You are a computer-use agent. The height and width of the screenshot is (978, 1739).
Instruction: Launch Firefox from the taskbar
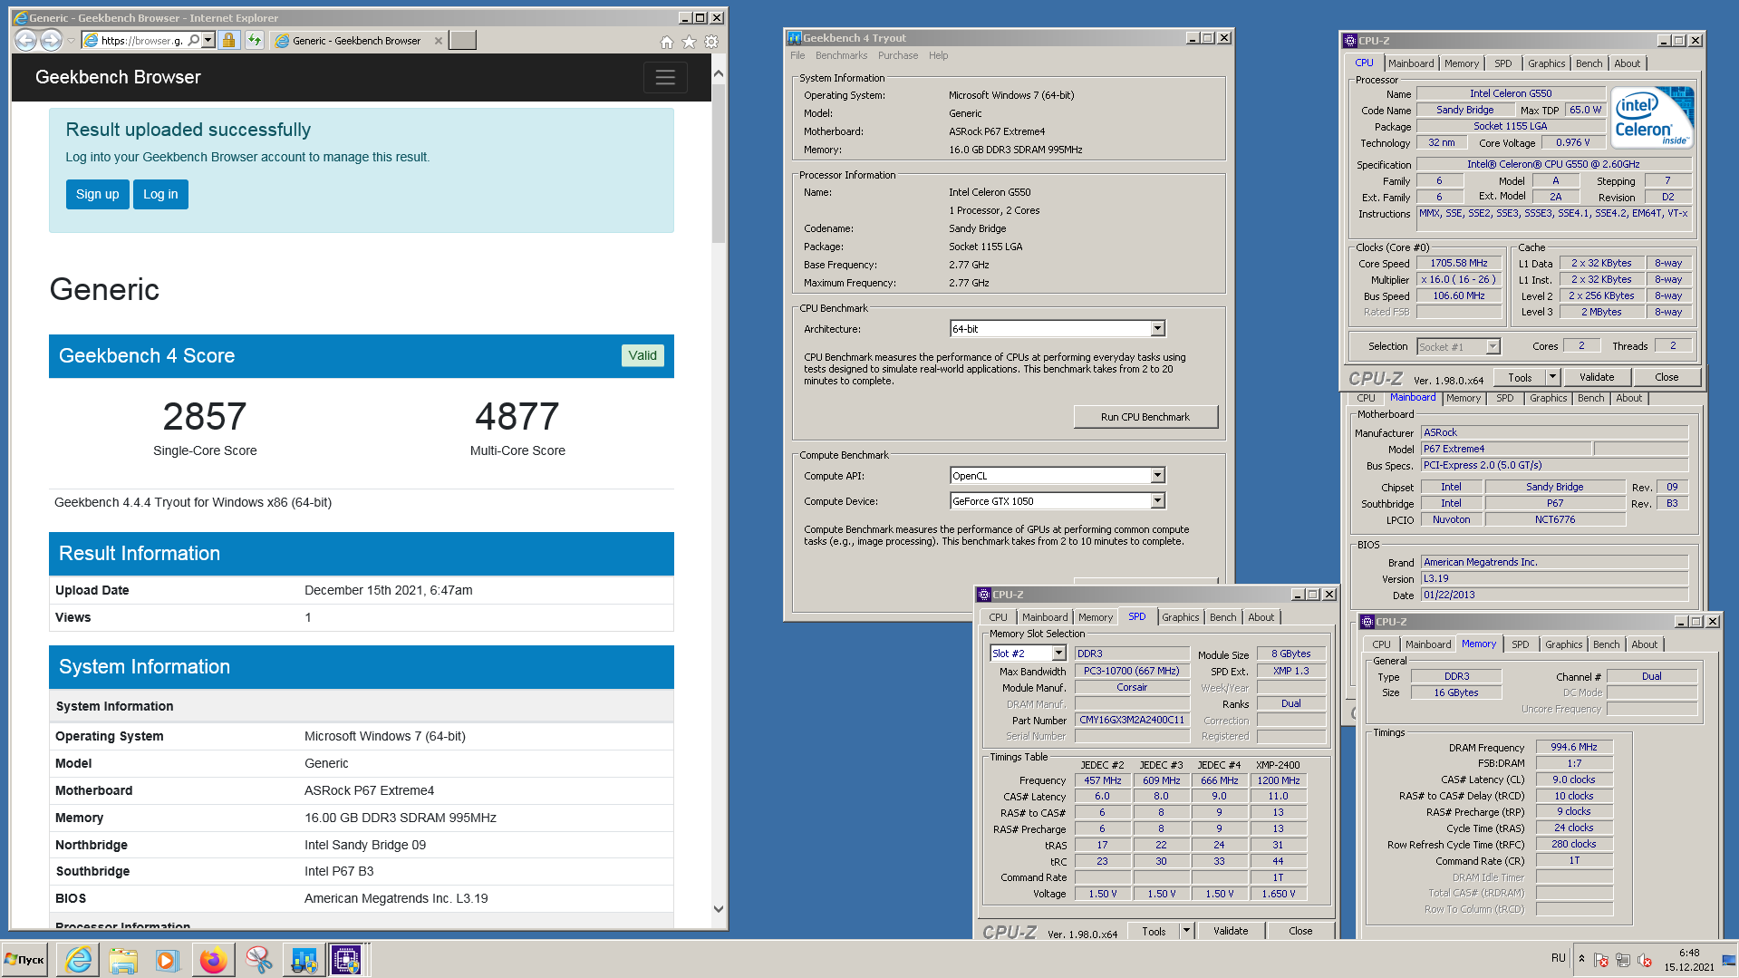click(213, 960)
